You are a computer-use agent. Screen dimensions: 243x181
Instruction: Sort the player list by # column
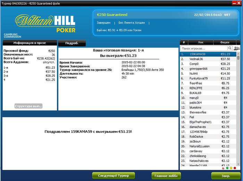point(184,42)
